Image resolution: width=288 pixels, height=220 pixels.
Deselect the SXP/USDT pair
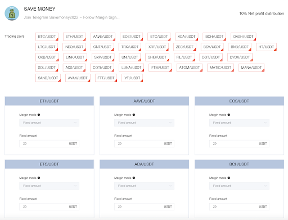103,57
